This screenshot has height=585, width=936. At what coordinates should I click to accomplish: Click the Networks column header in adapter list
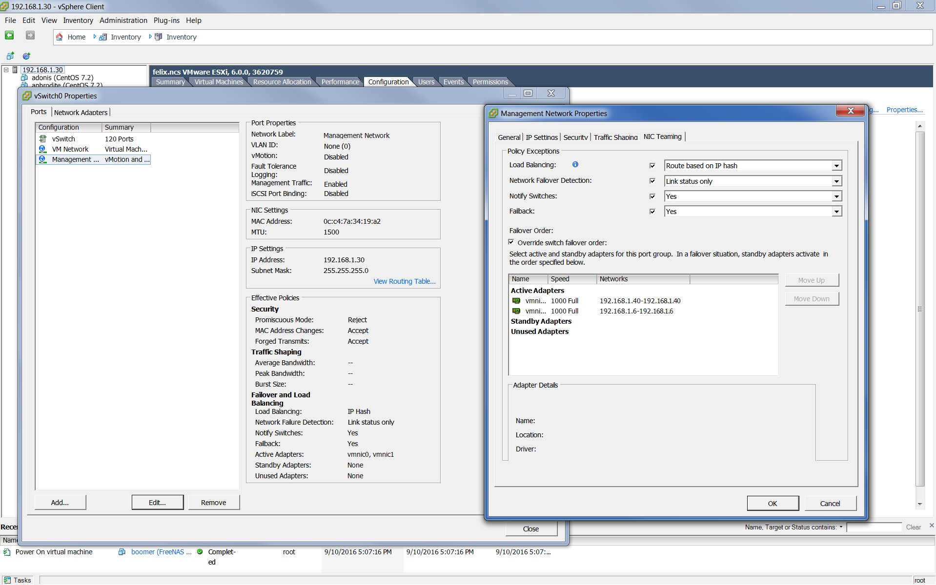tap(643, 279)
